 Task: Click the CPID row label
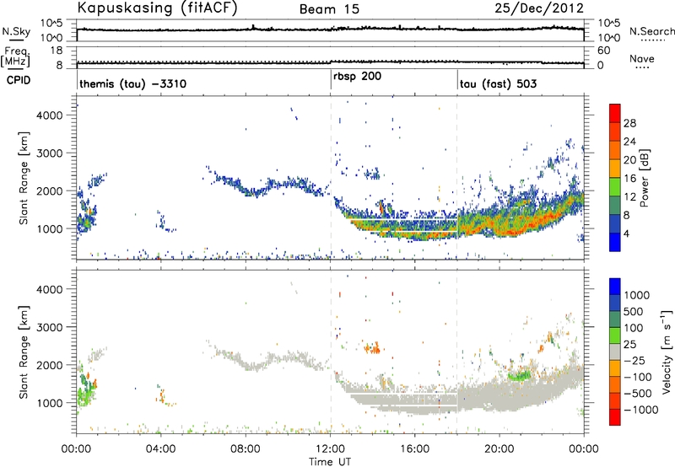(19, 80)
